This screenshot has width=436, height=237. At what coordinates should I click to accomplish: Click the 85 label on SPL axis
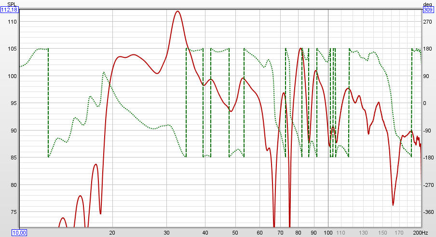click(14, 158)
